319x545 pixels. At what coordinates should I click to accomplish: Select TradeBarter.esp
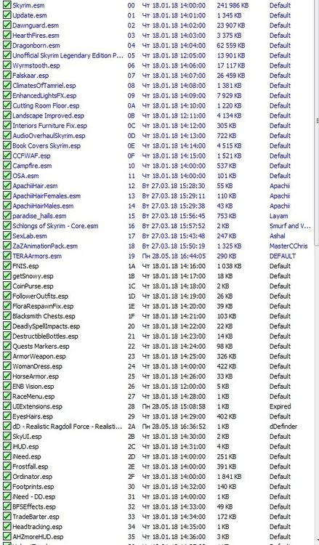tap(36, 517)
